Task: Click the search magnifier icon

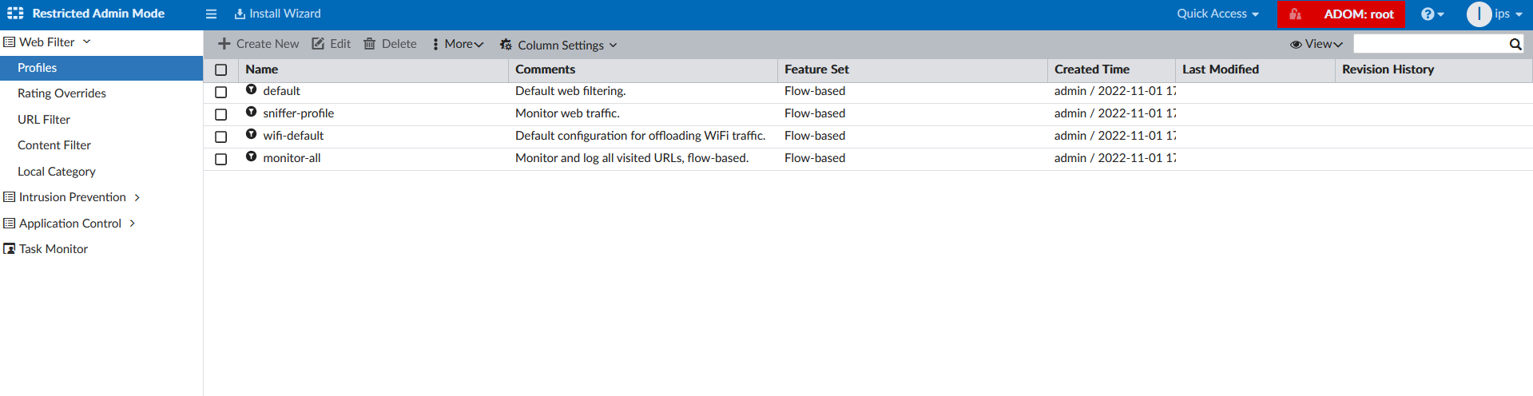Action: 1515,45
